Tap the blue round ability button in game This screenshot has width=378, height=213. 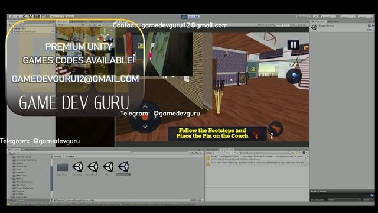pyautogui.click(x=294, y=76)
